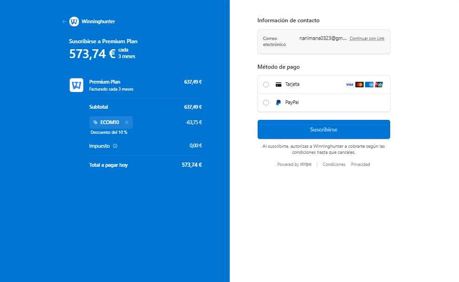Image resolution: width=459 pixels, height=282 pixels.
Task: Click the 'Descuento del 10 %' text
Action: point(109,132)
